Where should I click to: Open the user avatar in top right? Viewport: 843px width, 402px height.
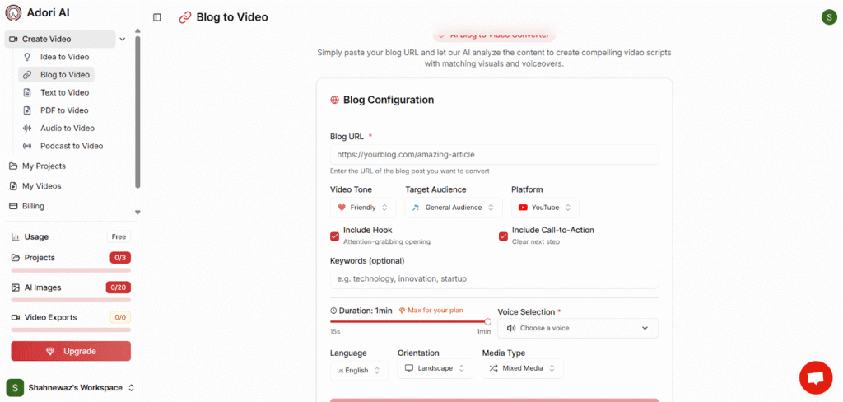click(x=829, y=17)
